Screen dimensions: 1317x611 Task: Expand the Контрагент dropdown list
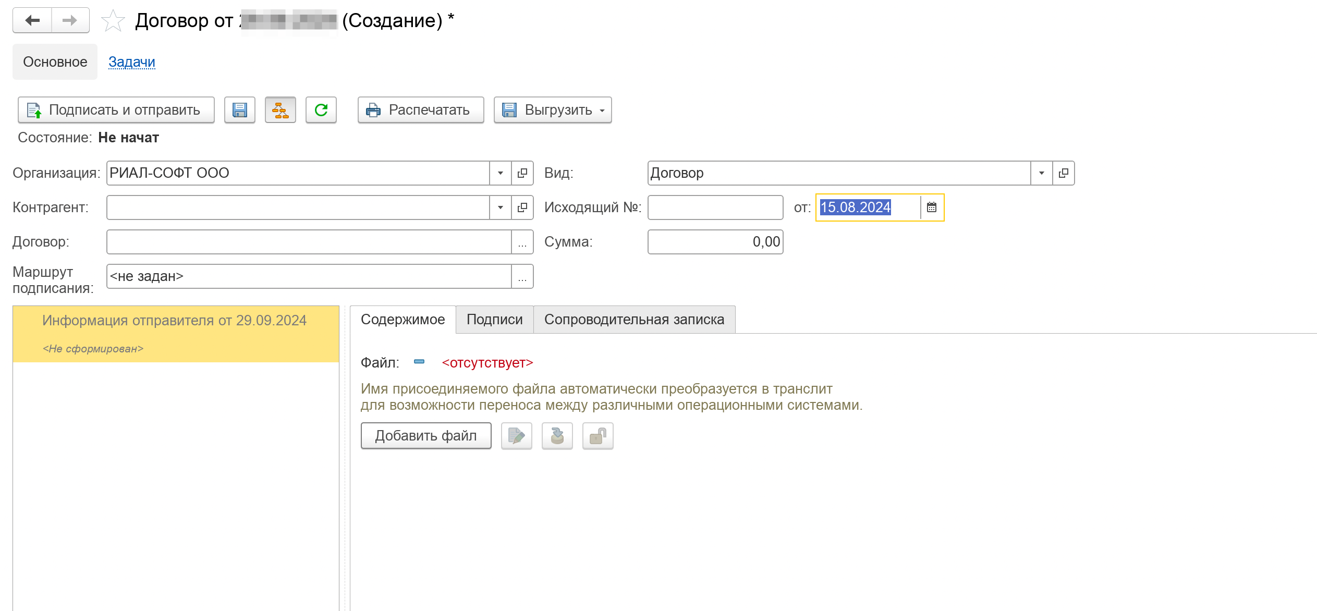tap(500, 207)
